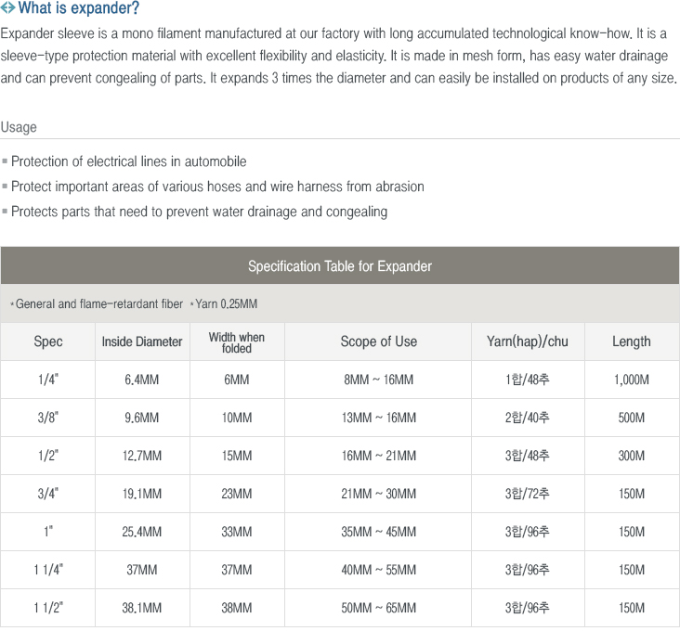Viewport: 680px width, 631px height.
Task: Click the arrow icon beside "What is expander?"
Action: (x=8, y=9)
